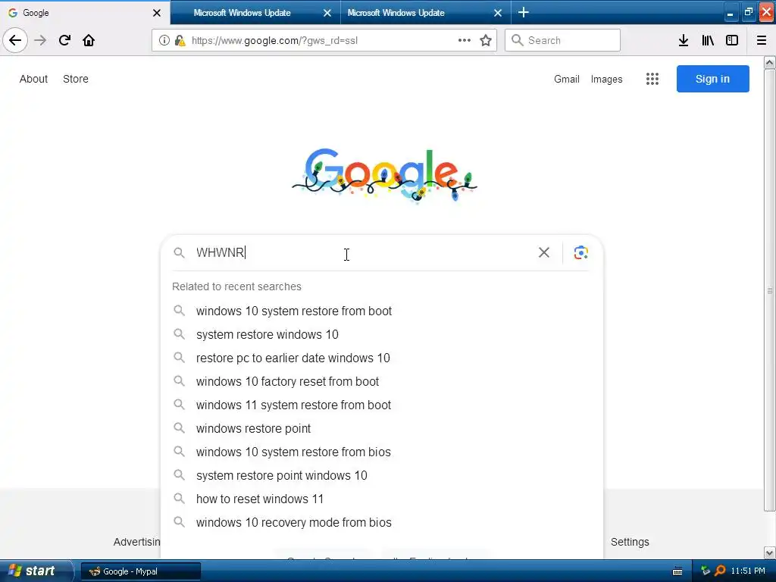Clear the Google search box text
Screen dimensions: 776x582
pyautogui.click(x=543, y=252)
